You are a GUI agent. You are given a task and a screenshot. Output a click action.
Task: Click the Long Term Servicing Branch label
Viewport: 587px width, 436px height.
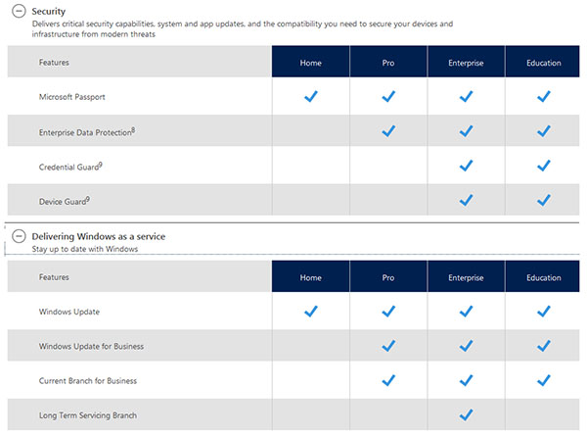[88, 415]
